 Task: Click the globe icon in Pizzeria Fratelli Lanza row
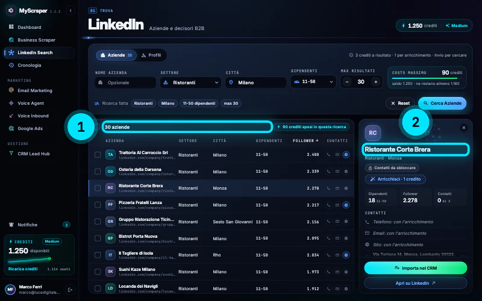[346, 205]
